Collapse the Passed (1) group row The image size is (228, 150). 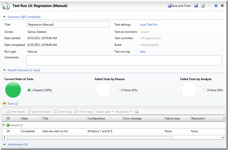[3, 125]
